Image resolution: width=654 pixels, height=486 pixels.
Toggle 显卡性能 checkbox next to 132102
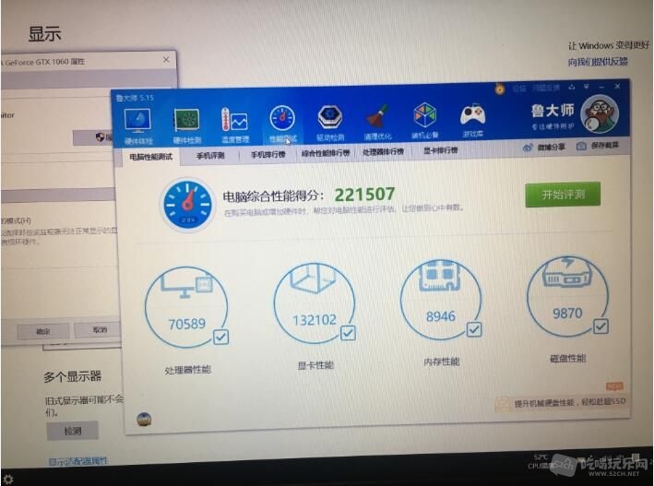(348, 333)
